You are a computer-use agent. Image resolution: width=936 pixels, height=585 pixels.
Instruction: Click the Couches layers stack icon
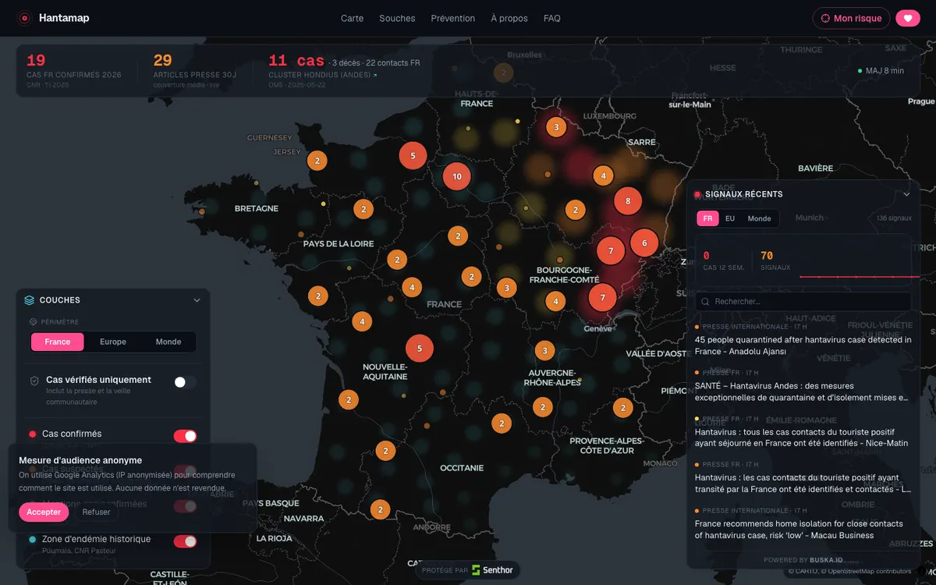tap(30, 300)
